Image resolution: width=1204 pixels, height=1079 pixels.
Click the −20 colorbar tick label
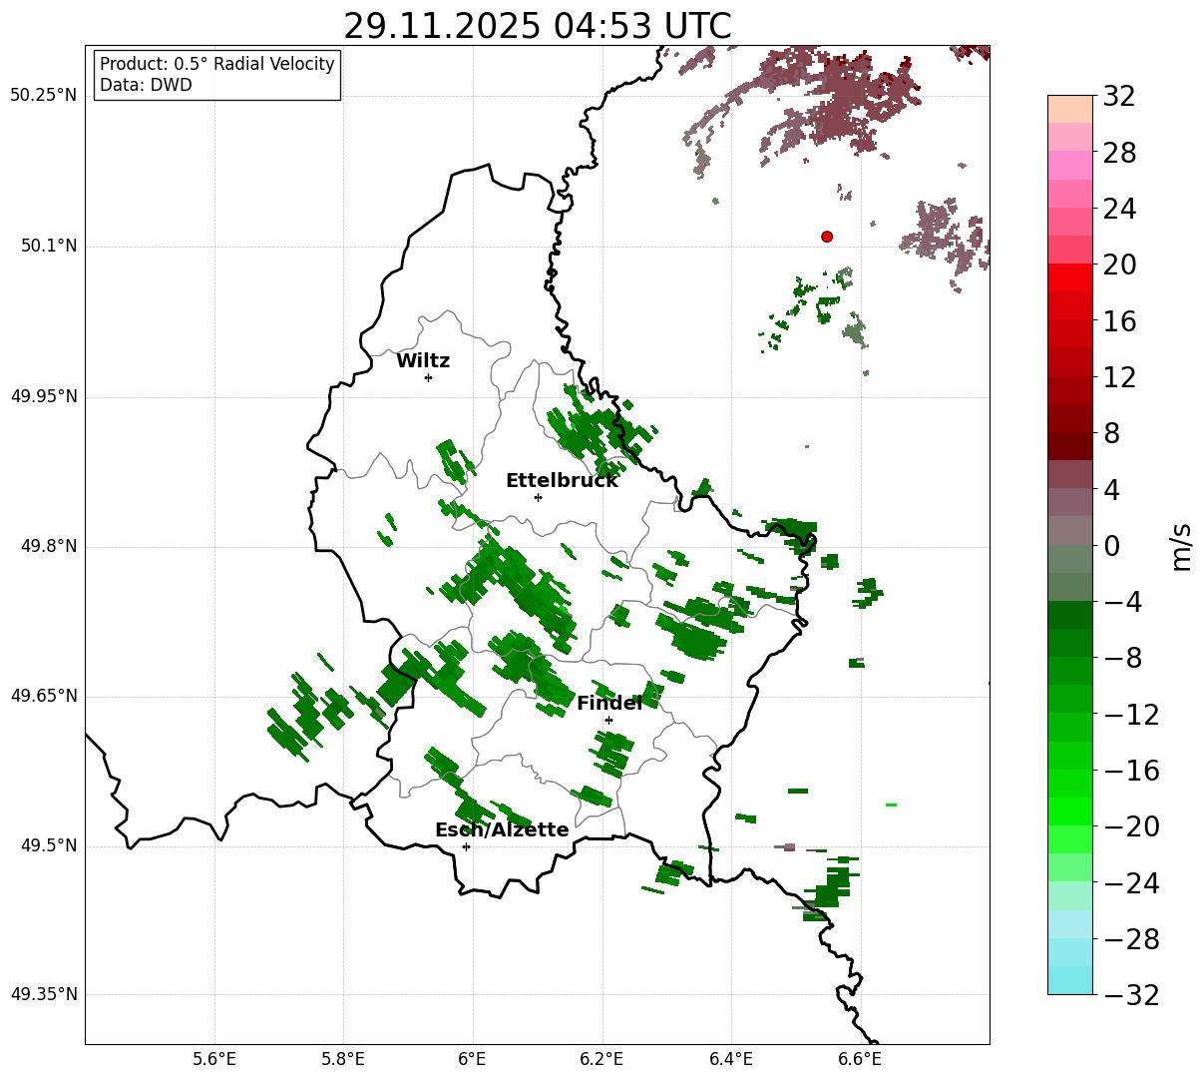click(x=1131, y=826)
